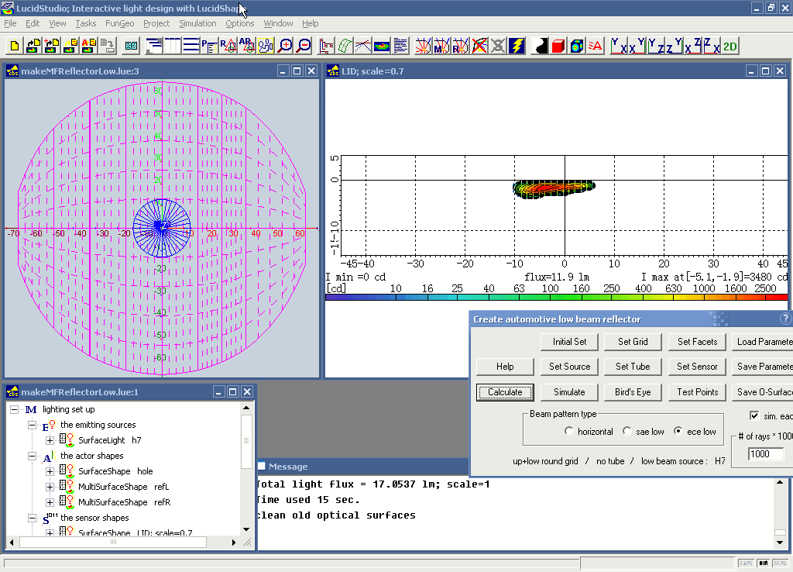The image size is (793, 572).
Task: Click the red-crossed rays toolbar icon
Action: [x=479, y=46]
